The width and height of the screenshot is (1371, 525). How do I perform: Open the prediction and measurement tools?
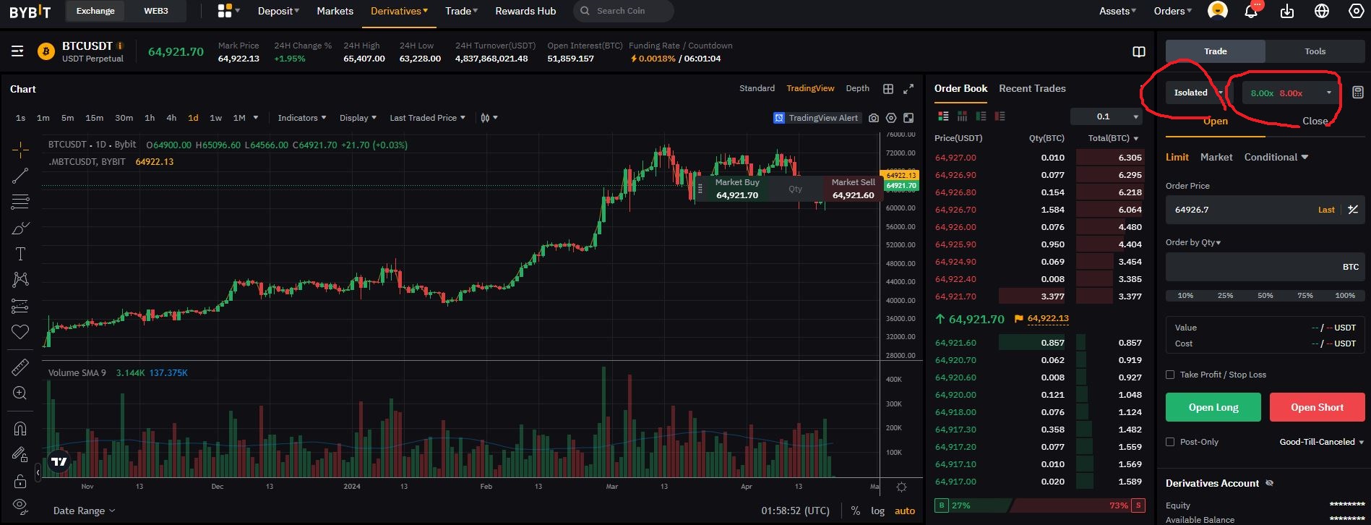[20, 306]
